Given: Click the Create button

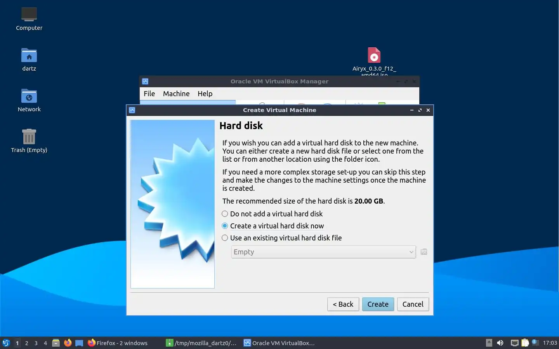Looking at the screenshot, I should [378, 304].
